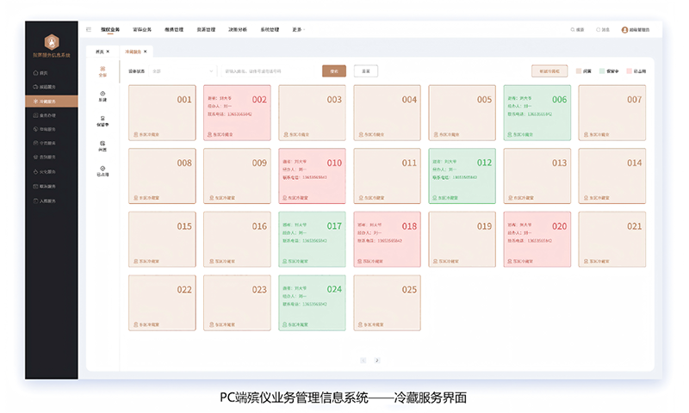Click the super-admin user avatar

pyautogui.click(x=624, y=29)
